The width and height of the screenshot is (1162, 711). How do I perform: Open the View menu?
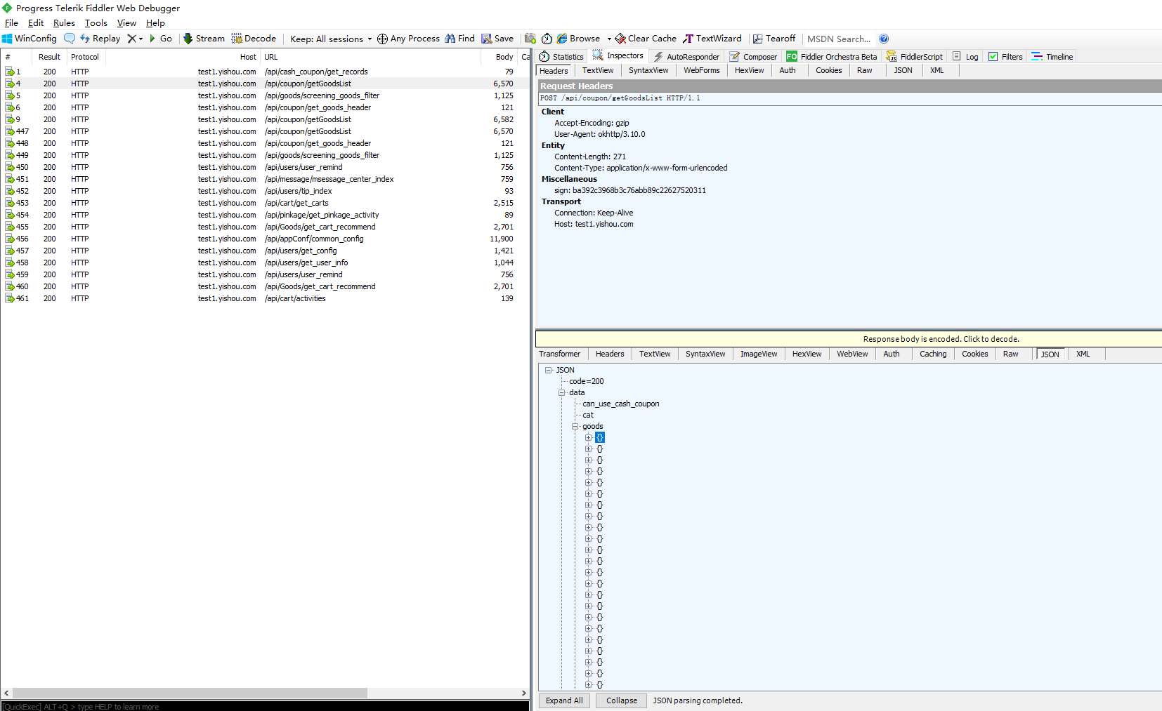point(126,23)
